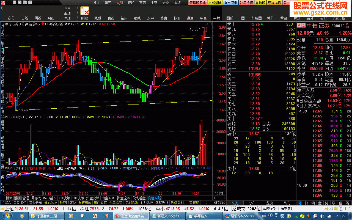
Task: Open the 理想论坛 browser taskbar item
Action: (x=241, y=216)
